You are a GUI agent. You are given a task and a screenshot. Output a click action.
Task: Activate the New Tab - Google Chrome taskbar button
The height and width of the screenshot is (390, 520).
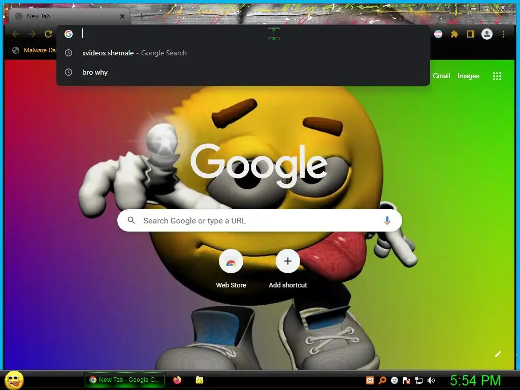click(x=125, y=380)
